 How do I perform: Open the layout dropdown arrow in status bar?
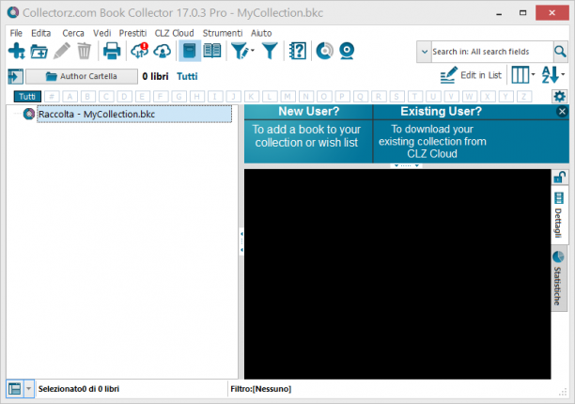pyautogui.click(x=28, y=389)
